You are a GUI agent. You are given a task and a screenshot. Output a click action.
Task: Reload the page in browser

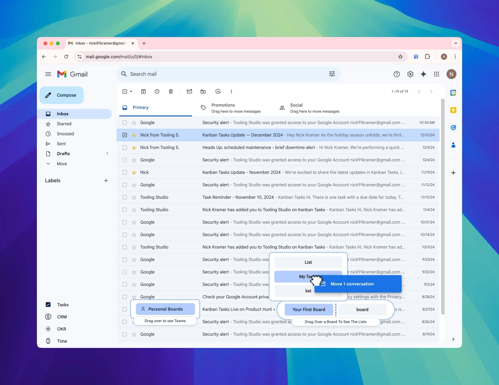pyautogui.click(x=66, y=57)
